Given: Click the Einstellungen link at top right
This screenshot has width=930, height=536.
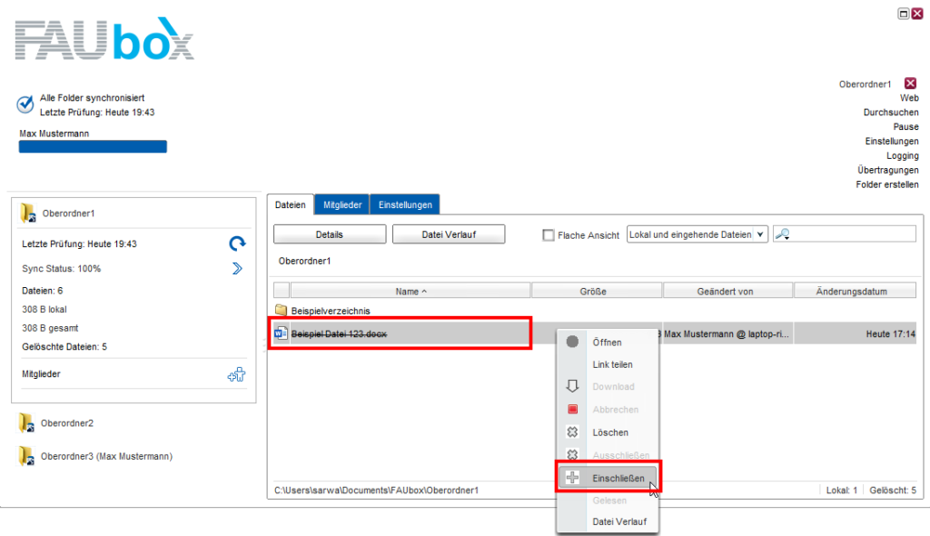Looking at the screenshot, I should point(891,141).
